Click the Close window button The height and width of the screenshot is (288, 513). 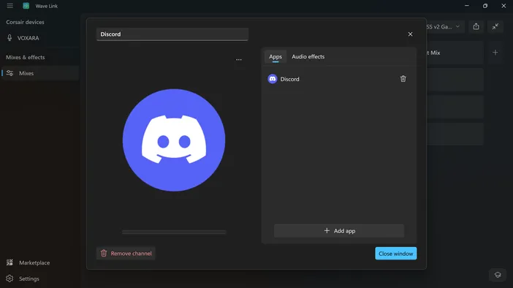pyautogui.click(x=395, y=254)
